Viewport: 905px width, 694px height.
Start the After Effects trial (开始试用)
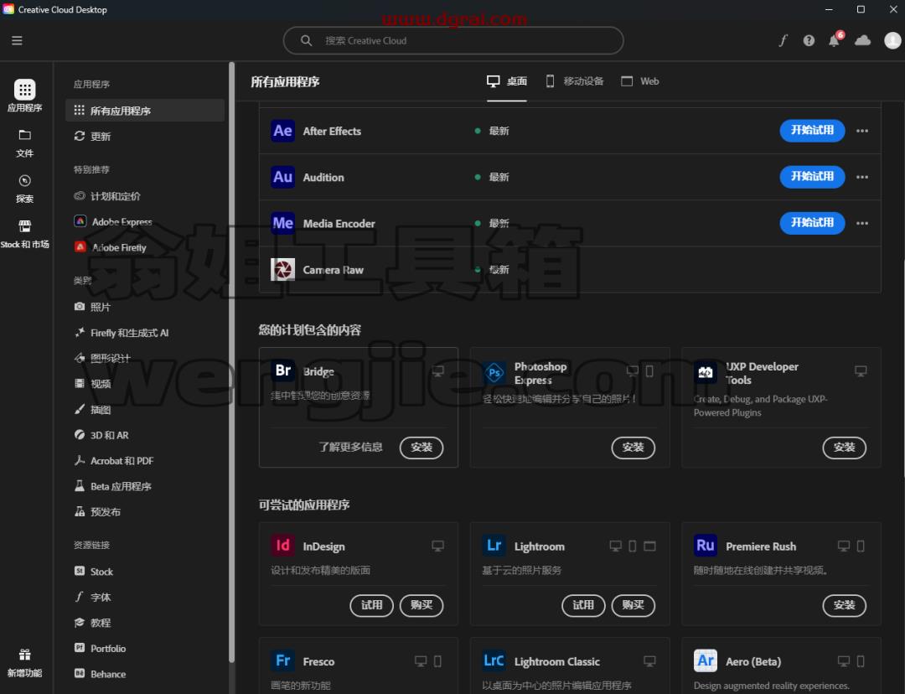point(812,131)
